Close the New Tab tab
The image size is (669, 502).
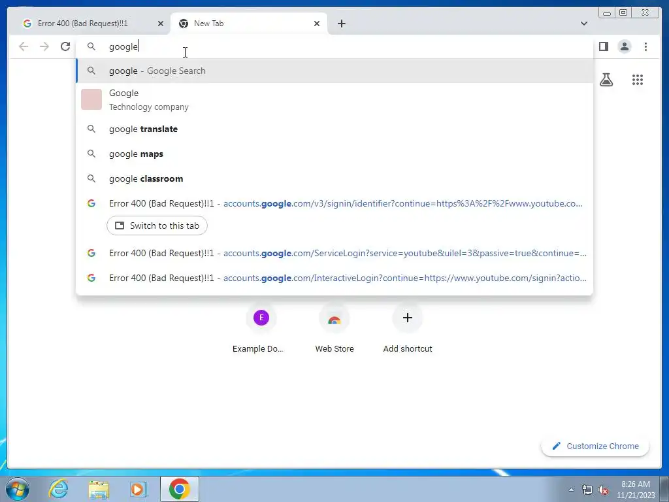(317, 24)
